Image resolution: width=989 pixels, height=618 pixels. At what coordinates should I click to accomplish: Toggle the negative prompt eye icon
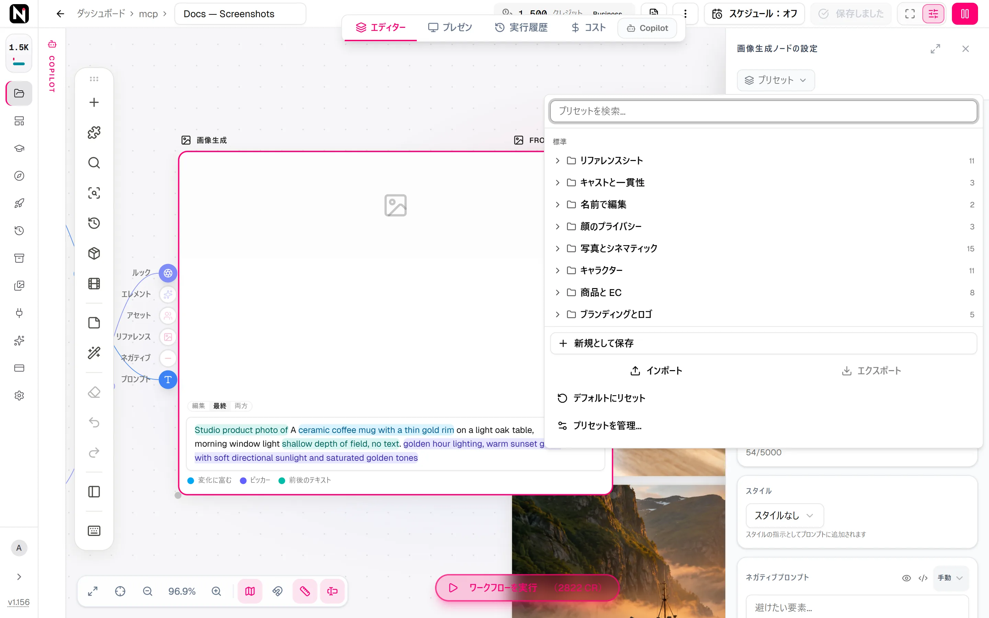(906, 578)
